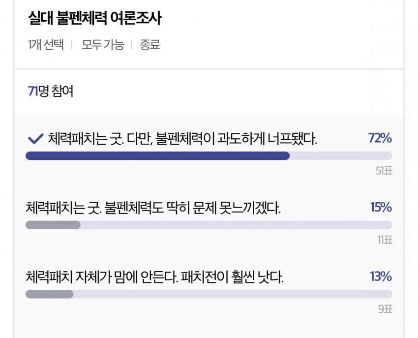Click the 72% result percentage
Viewport: 418px width, 338px height.
(380, 139)
